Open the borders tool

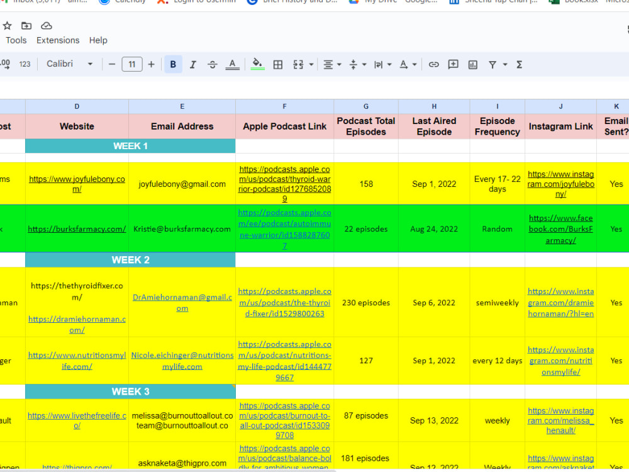(x=277, y=64)
